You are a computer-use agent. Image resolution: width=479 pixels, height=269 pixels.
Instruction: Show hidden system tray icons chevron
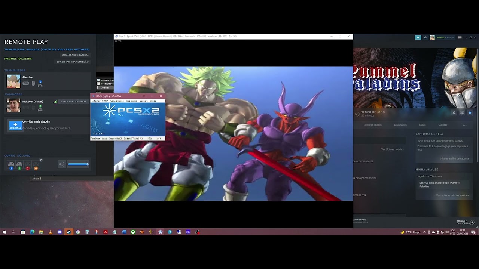(424, 232)
